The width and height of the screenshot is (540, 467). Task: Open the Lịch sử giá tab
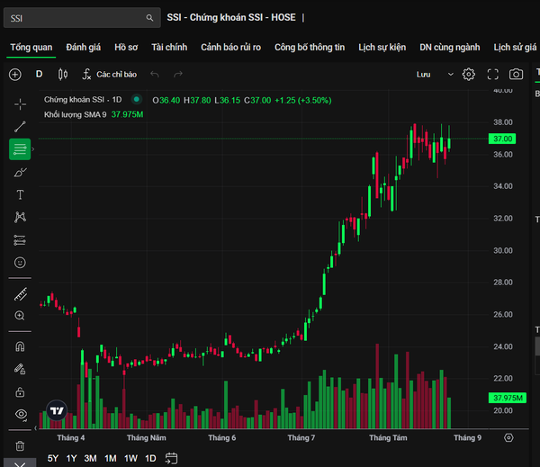pos(515,47)
